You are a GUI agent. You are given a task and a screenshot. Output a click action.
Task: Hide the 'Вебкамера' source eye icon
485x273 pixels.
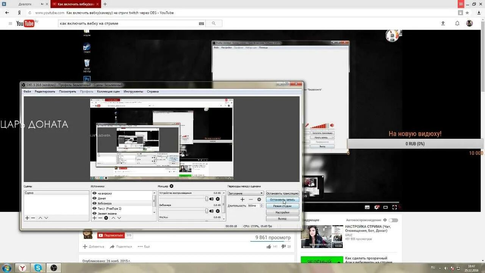pyautogui.click(x=94, y=203)
